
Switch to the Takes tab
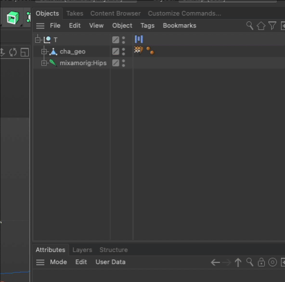coord(75,13)
